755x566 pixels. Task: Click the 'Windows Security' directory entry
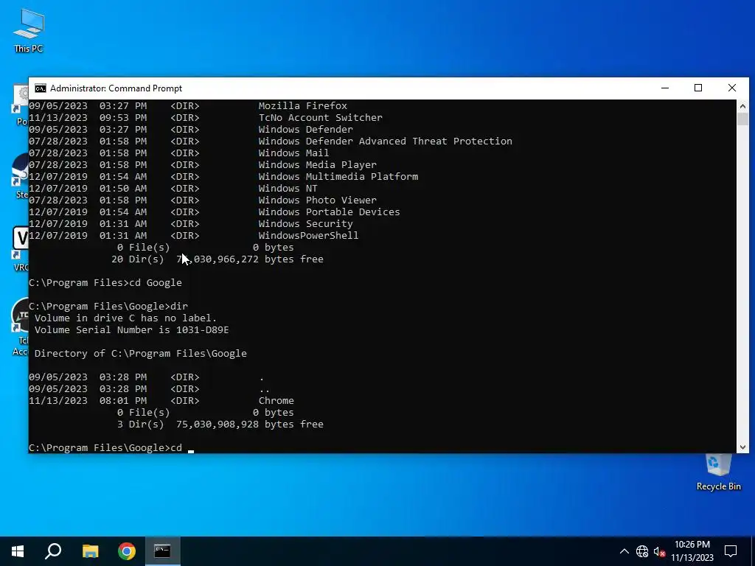pos(305,224)
